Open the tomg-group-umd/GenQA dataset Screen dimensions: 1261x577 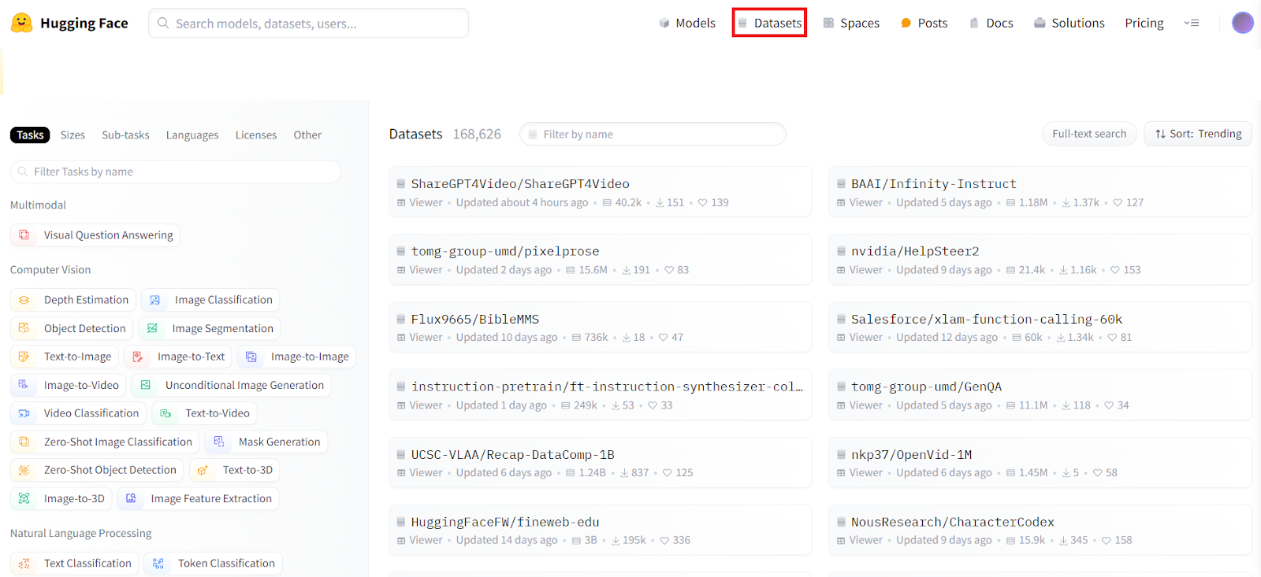(1040, 394)
